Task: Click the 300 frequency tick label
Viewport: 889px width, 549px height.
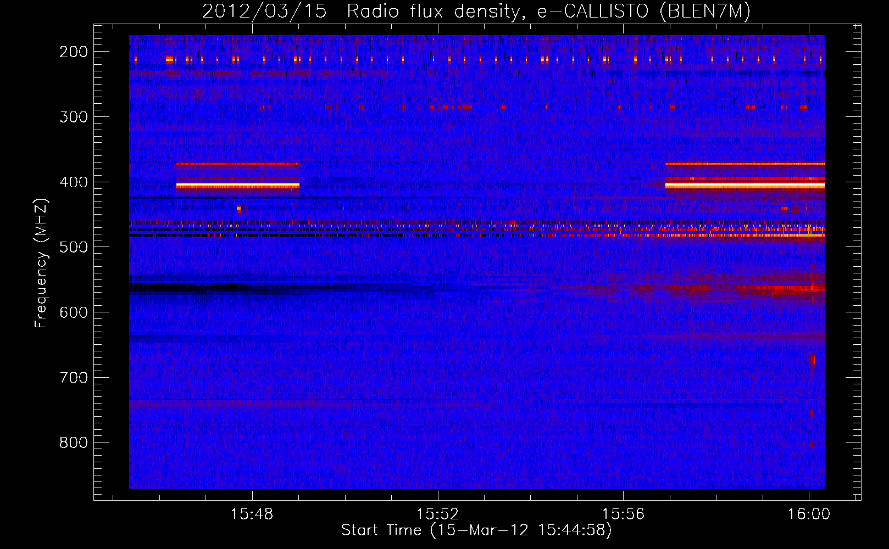Action: (x=74, y=117)
